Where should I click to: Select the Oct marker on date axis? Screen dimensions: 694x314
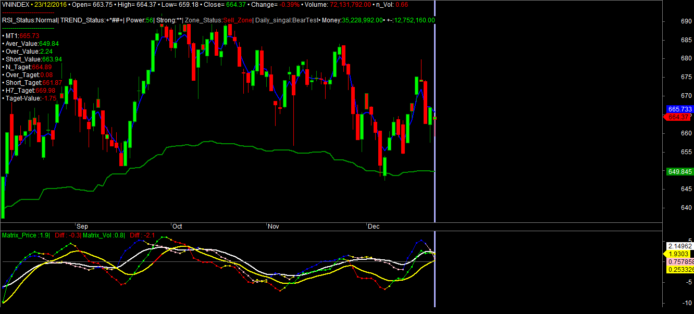(177, 227)
